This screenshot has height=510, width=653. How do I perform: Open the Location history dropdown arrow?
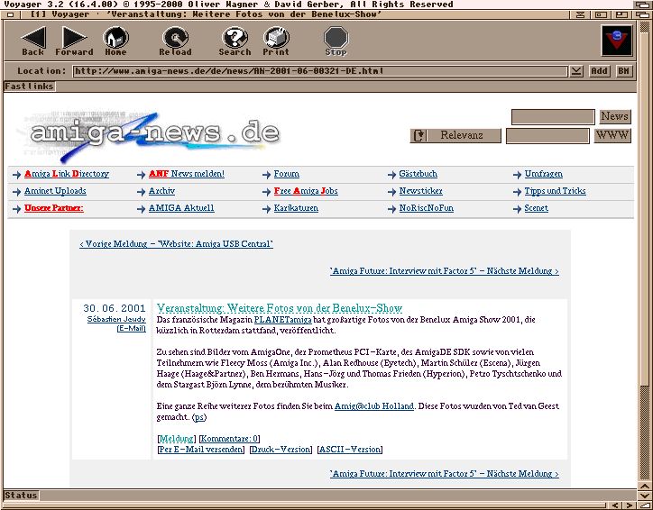[576, 71]
